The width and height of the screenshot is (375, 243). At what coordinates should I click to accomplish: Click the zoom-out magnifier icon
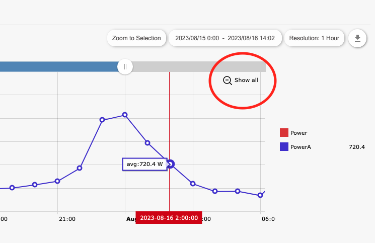tap(228, 80)
